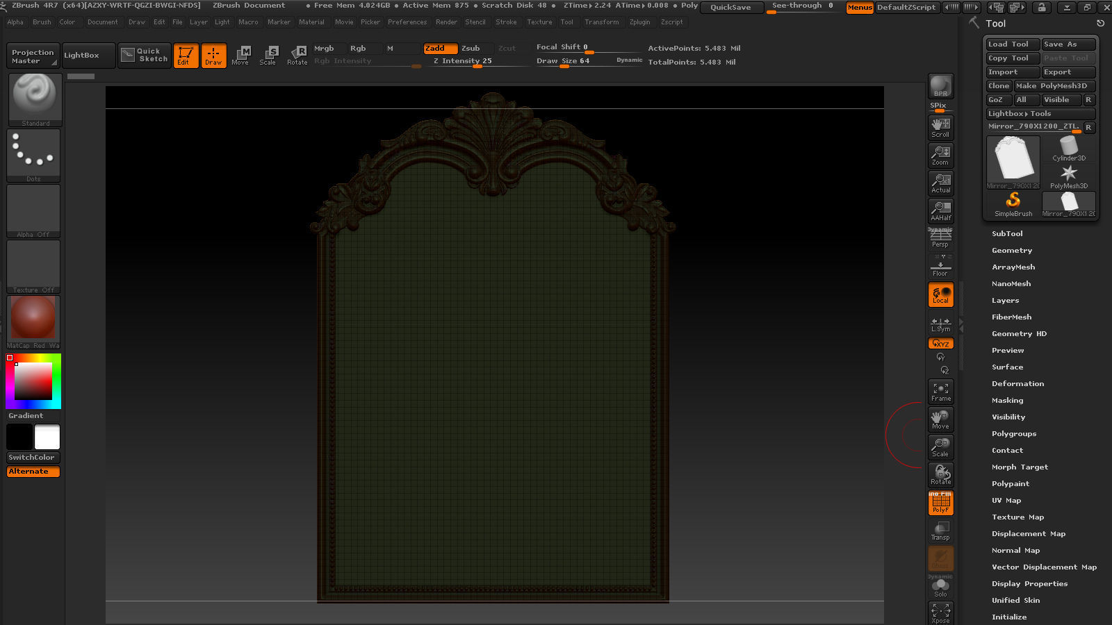This screenshot has width=1112, height=625.
Task: Toggle the Floor grid
Action: click(940, 266)
